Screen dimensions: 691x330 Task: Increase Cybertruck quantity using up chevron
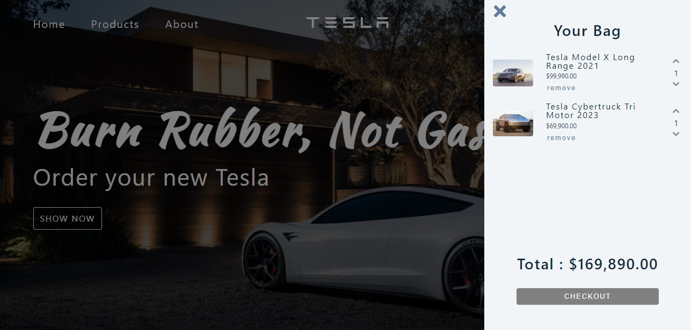676,111
